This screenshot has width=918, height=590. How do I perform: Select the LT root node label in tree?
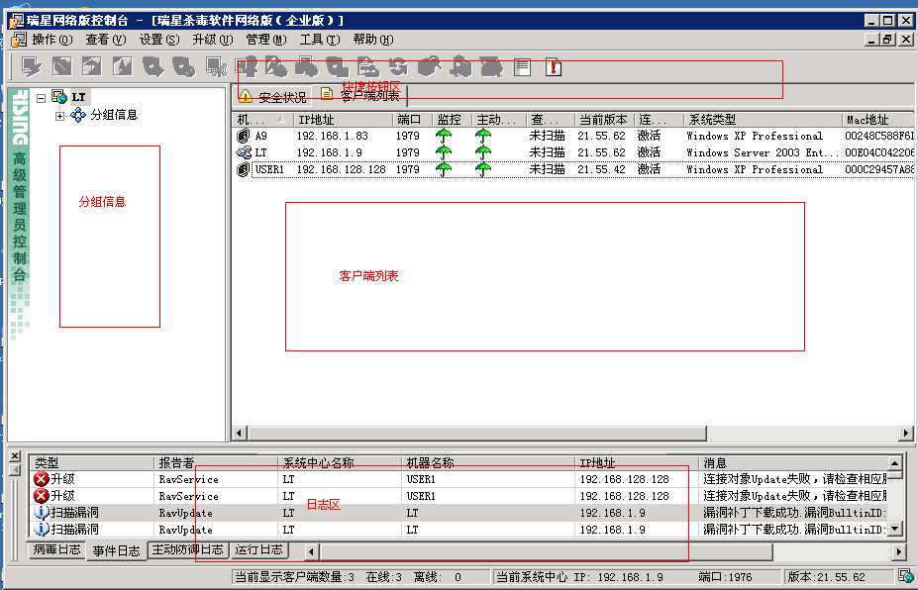tap(79, 97)
